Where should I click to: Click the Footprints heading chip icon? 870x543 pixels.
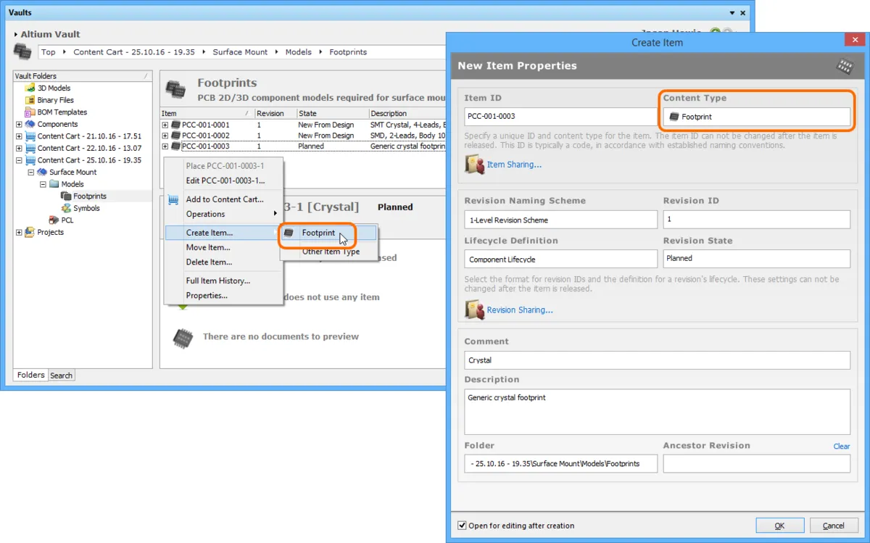176,89
